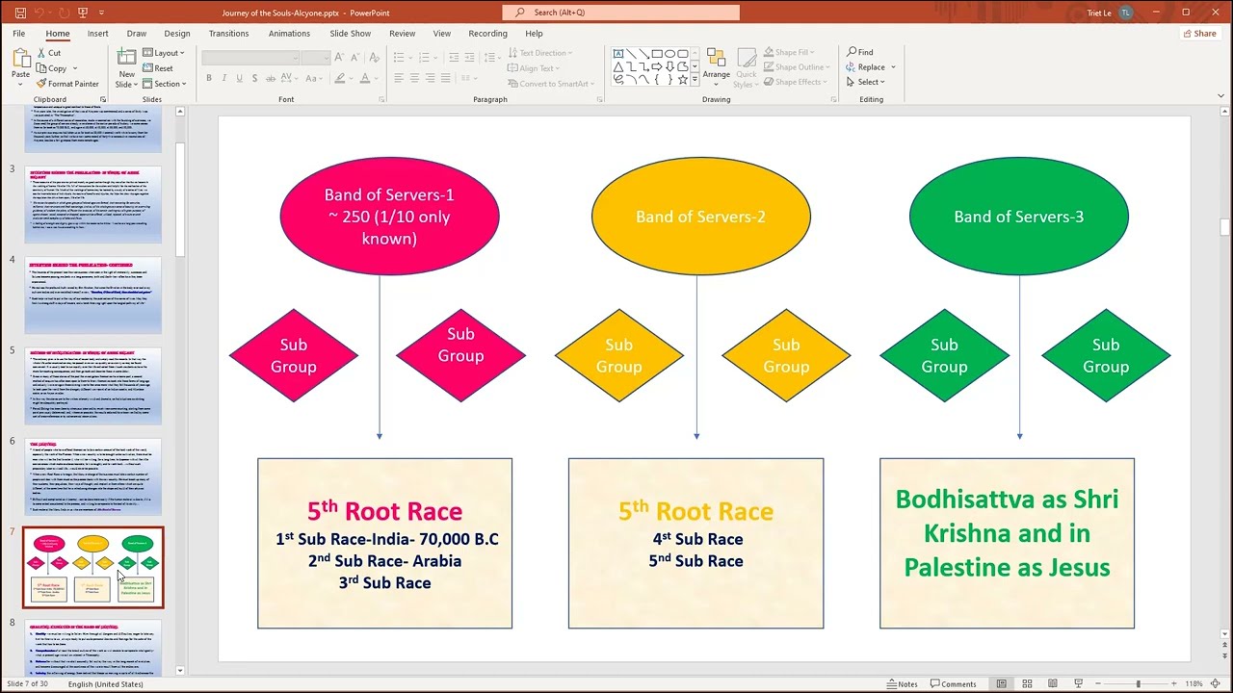Insert a New Slide using the icon
This screenshot has width=1233, height=693.
pyautogui.click(x=126, y=58)
